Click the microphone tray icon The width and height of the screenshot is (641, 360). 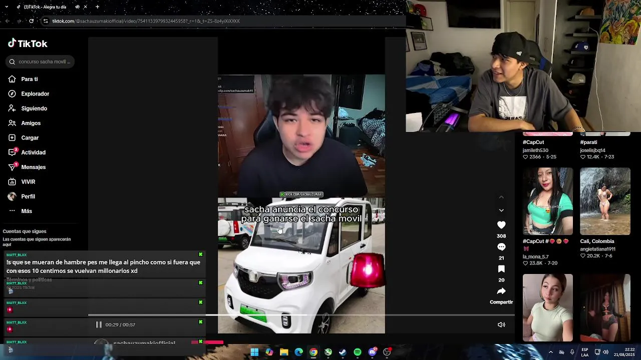pos(572,352)
